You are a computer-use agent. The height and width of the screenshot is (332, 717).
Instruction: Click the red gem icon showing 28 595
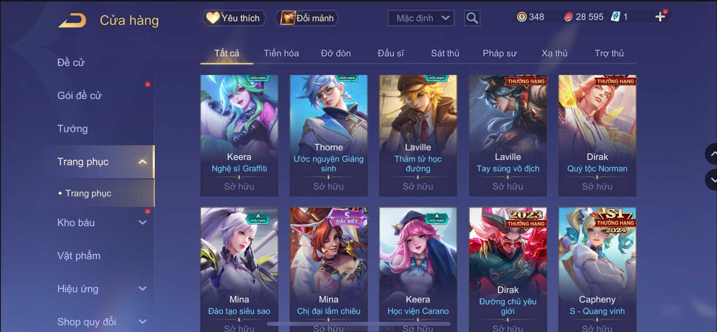(x=568, y=17)
